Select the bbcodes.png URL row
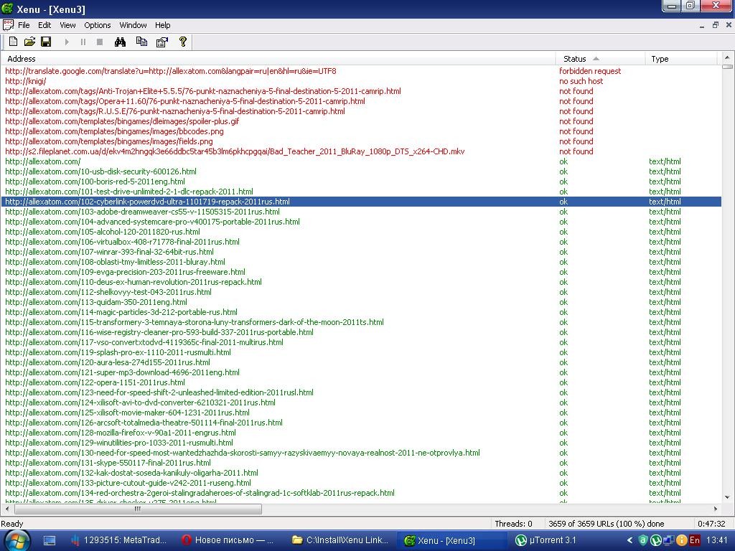Screen dimensions: 735x551 click(x=361, y=131)
